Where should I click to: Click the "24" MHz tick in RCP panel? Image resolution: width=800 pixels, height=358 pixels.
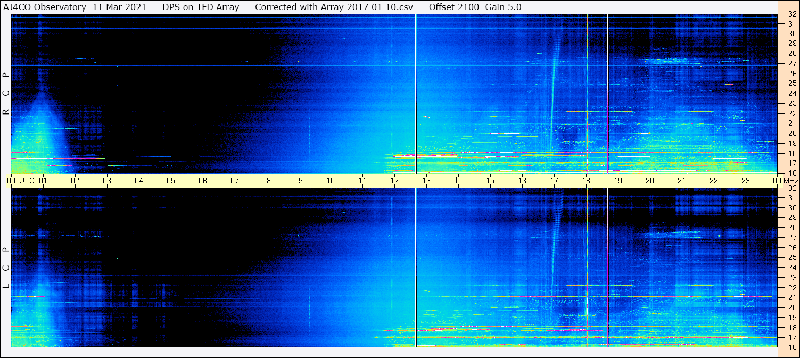[791, 93]
